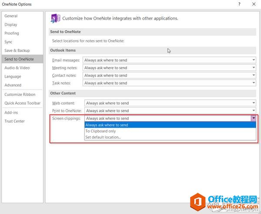Open help with the question mark button

coord(239,4)
